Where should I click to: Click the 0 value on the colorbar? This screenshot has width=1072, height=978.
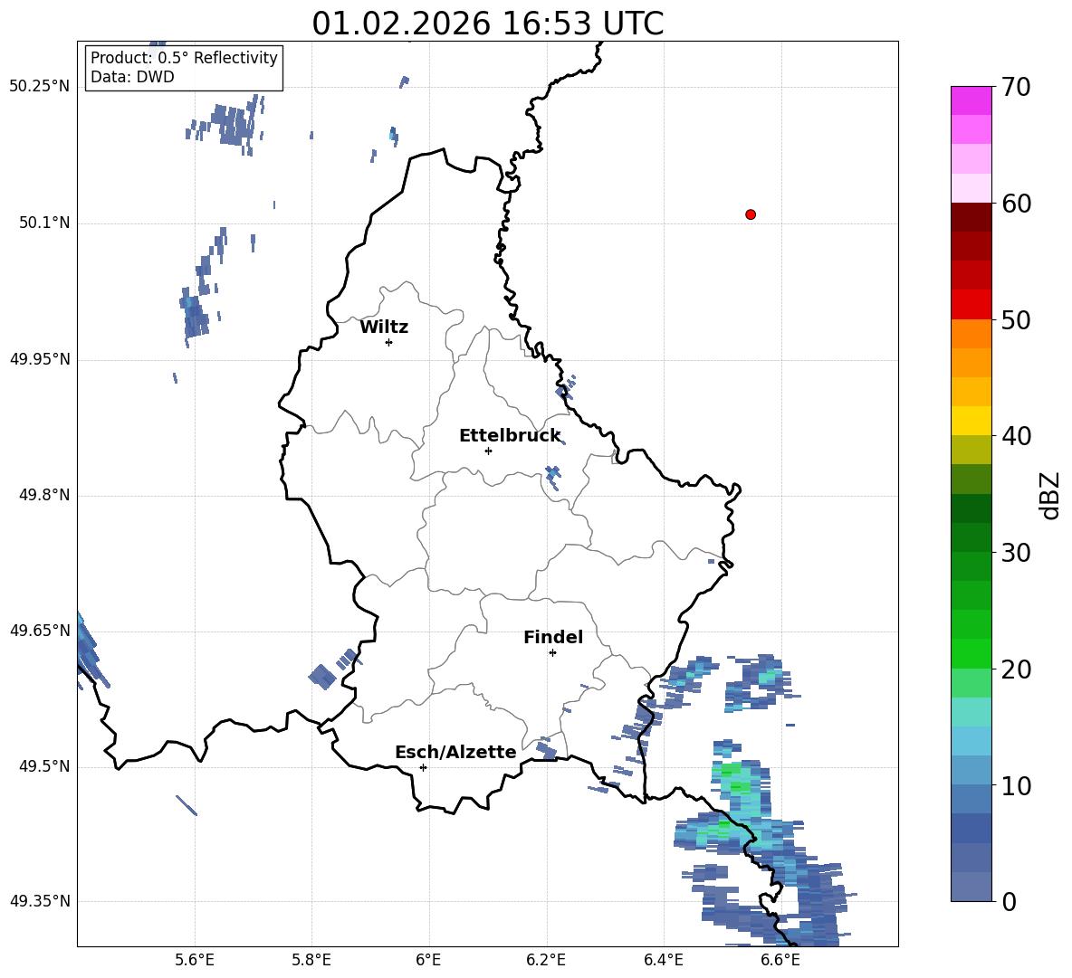1008,901
